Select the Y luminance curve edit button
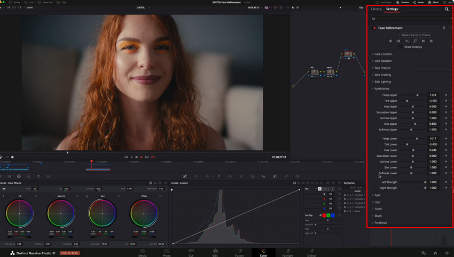 (x=319, y=189)
